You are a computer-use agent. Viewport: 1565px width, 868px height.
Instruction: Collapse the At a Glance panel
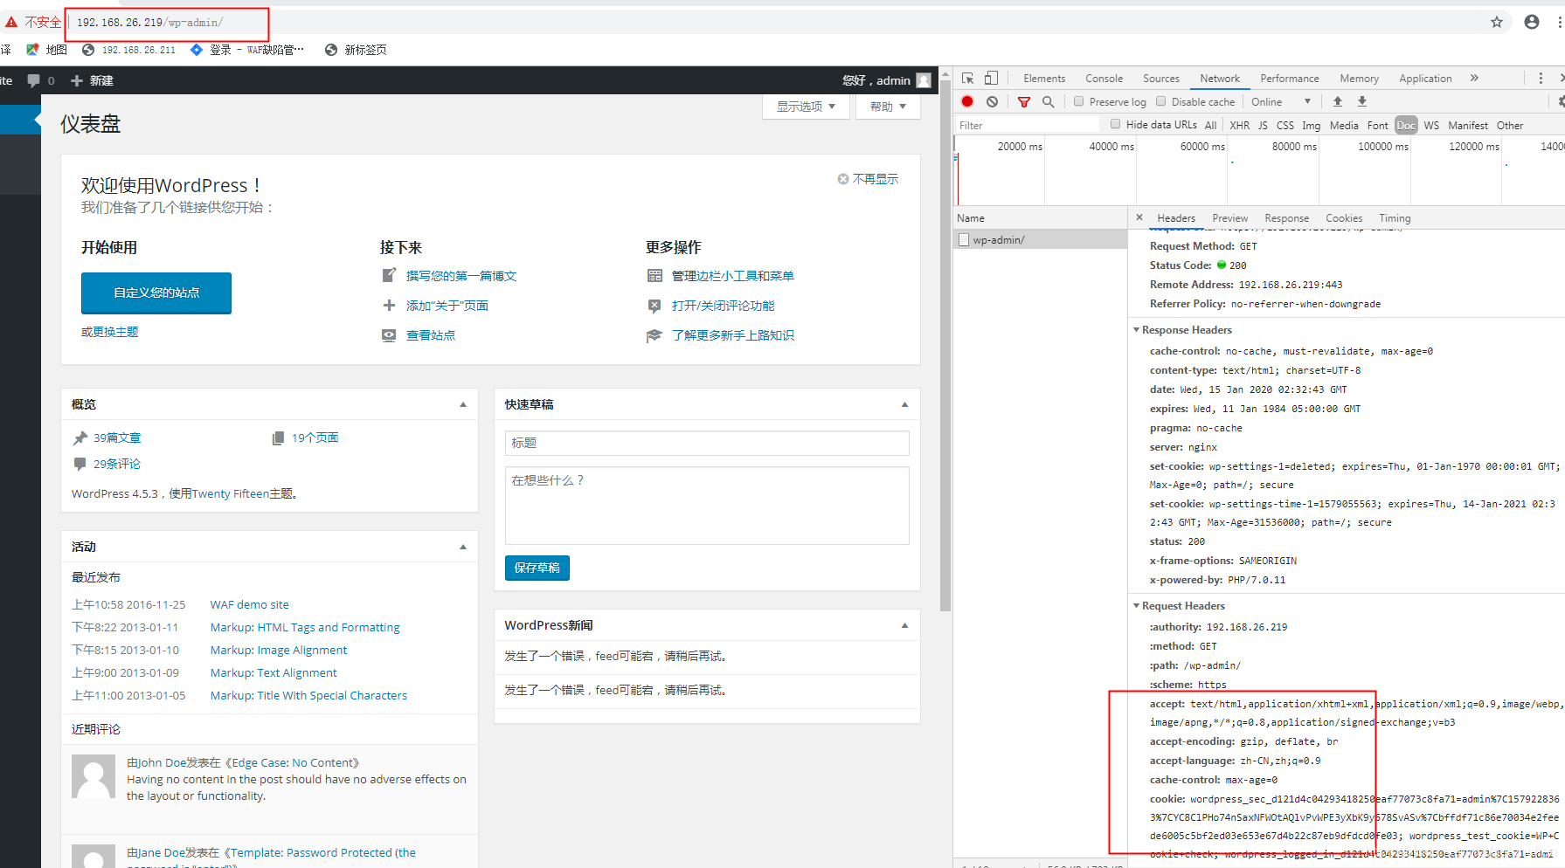[x=463, y=404]
